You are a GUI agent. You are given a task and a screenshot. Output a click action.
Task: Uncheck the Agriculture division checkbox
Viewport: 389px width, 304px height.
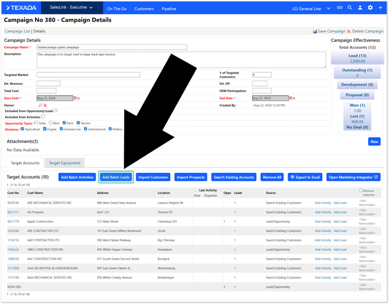tap(22, 129)
